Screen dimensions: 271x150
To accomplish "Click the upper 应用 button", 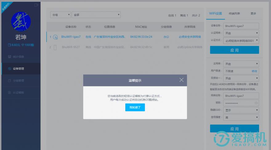I will [x=234, y=50].
